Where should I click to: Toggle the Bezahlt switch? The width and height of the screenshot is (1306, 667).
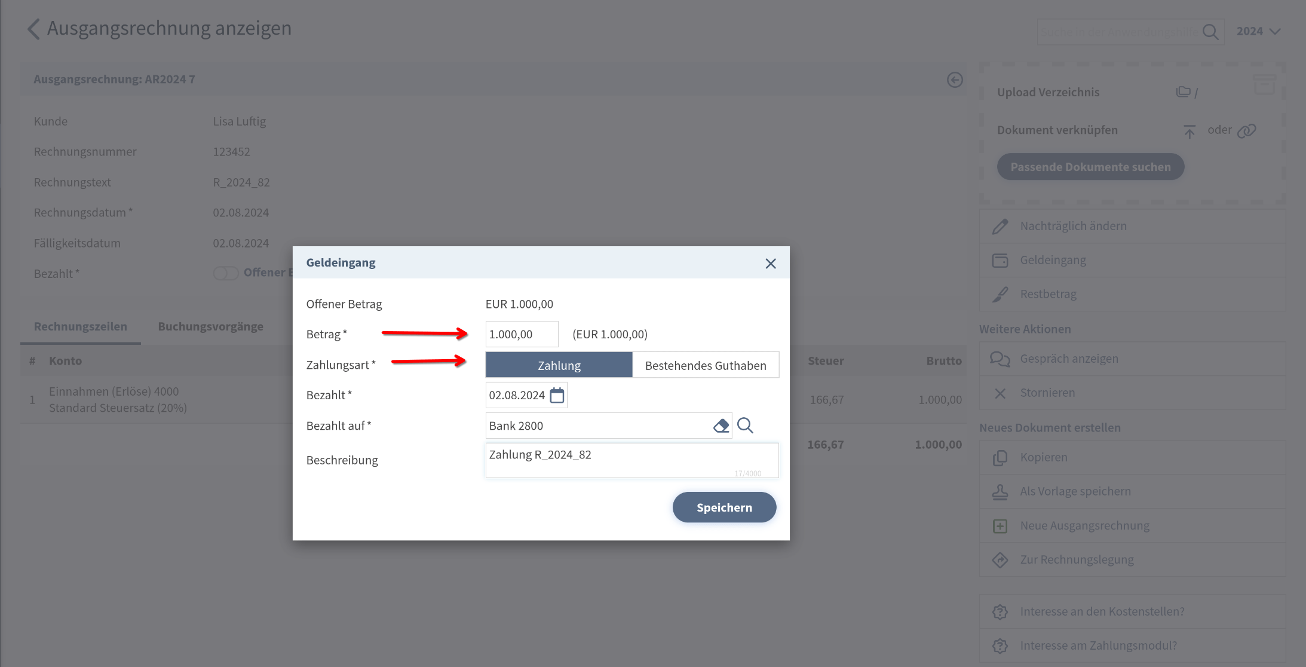pos(226,273)
